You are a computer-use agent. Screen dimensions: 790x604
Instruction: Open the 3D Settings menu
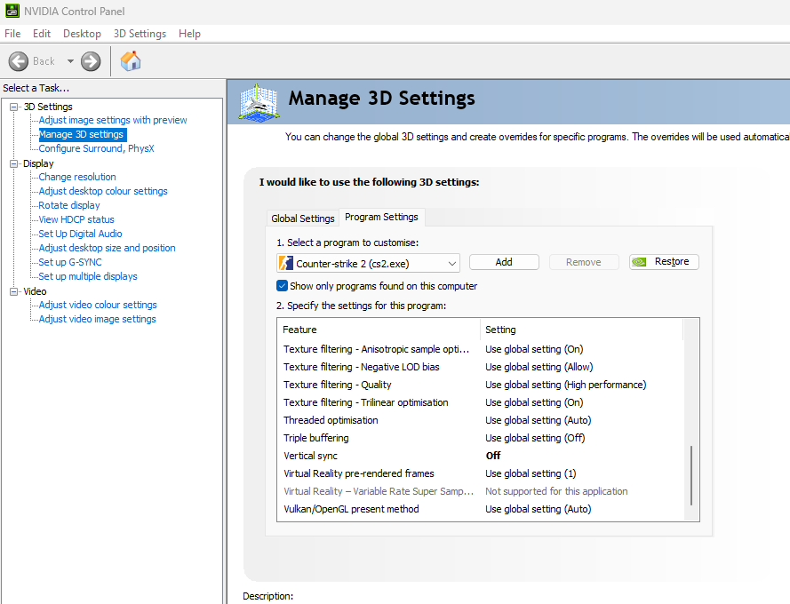coord(140,34)
